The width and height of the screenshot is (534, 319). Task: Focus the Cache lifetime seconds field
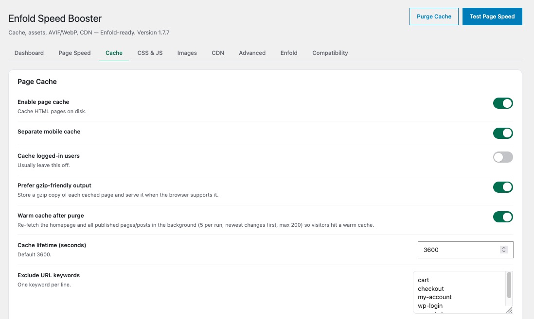click(465, 250)
